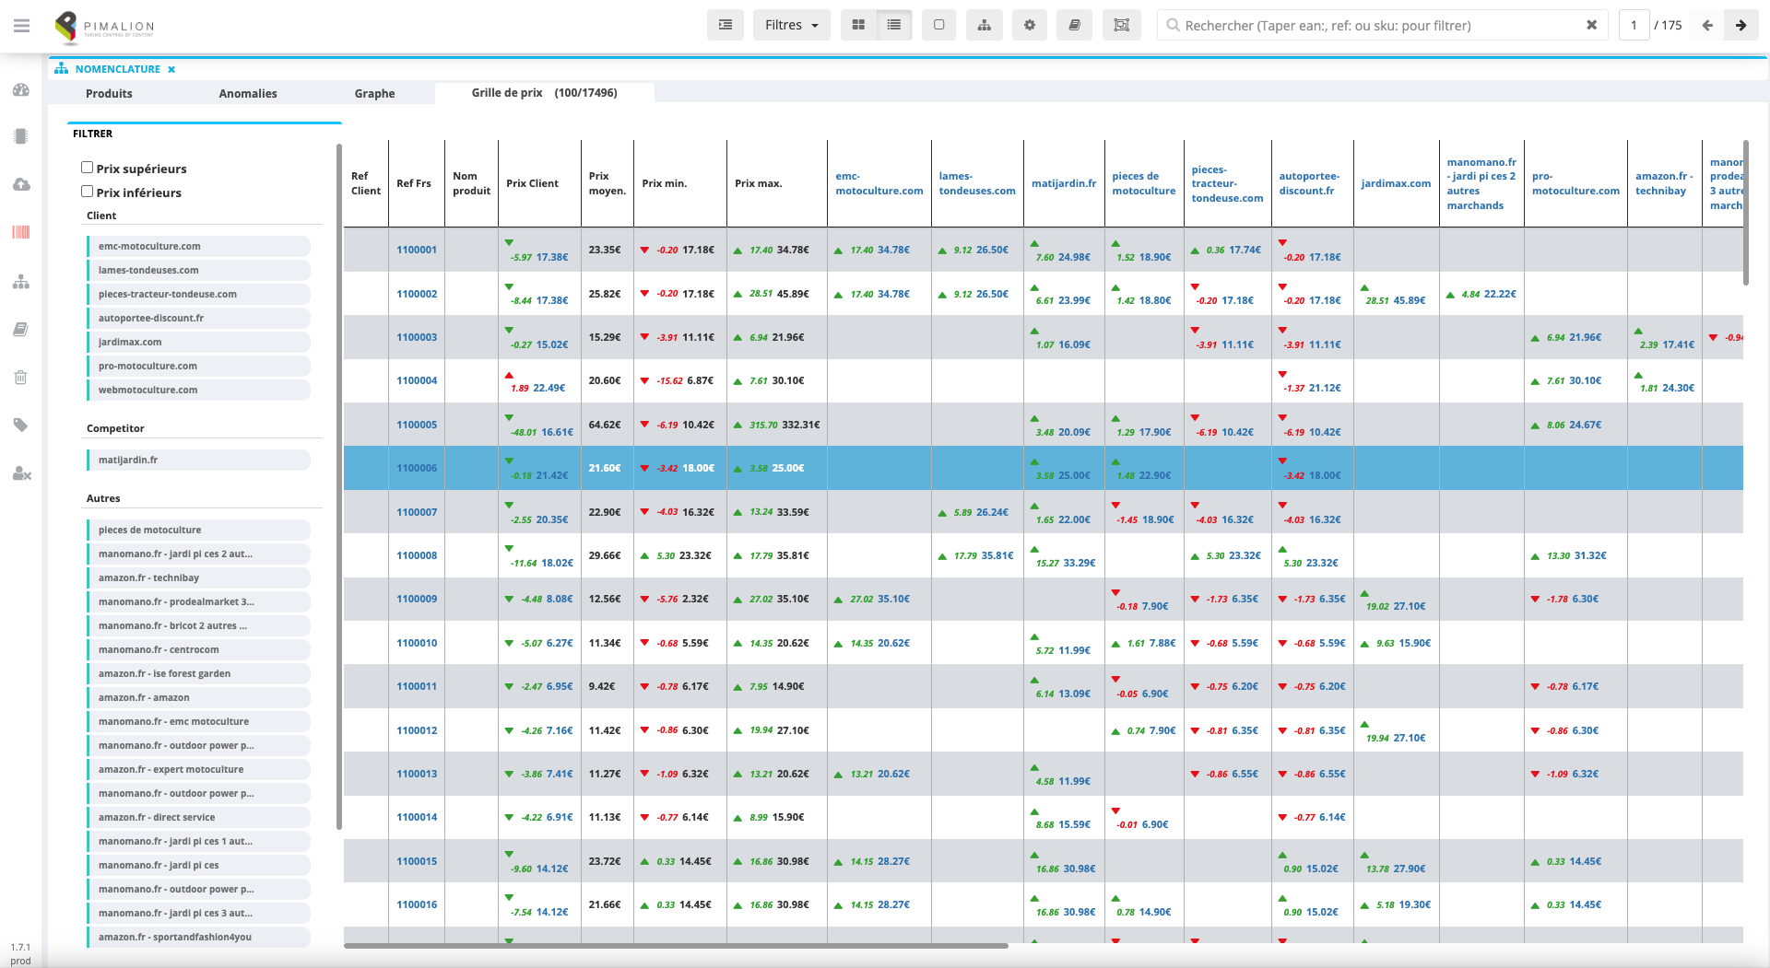Click the matijardin.fr column header
The image size is (1770, 968).
[x=1064, y=183]
